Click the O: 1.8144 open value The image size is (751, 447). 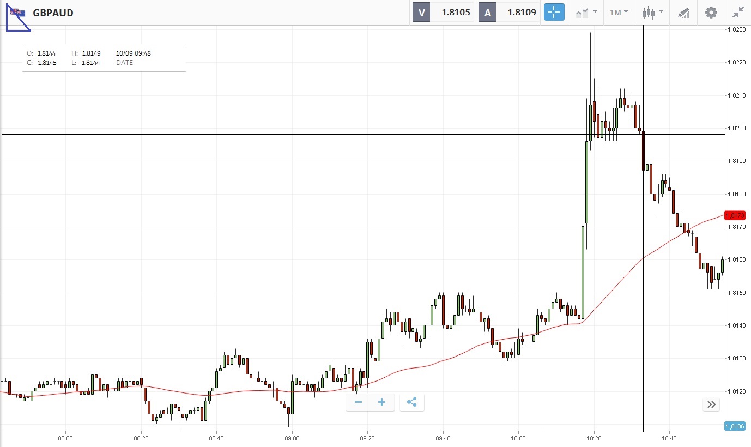(x=41, y=53)
